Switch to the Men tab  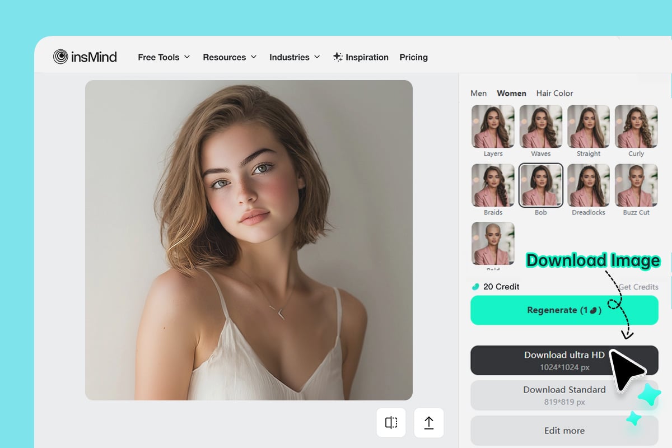click(478, 93)
